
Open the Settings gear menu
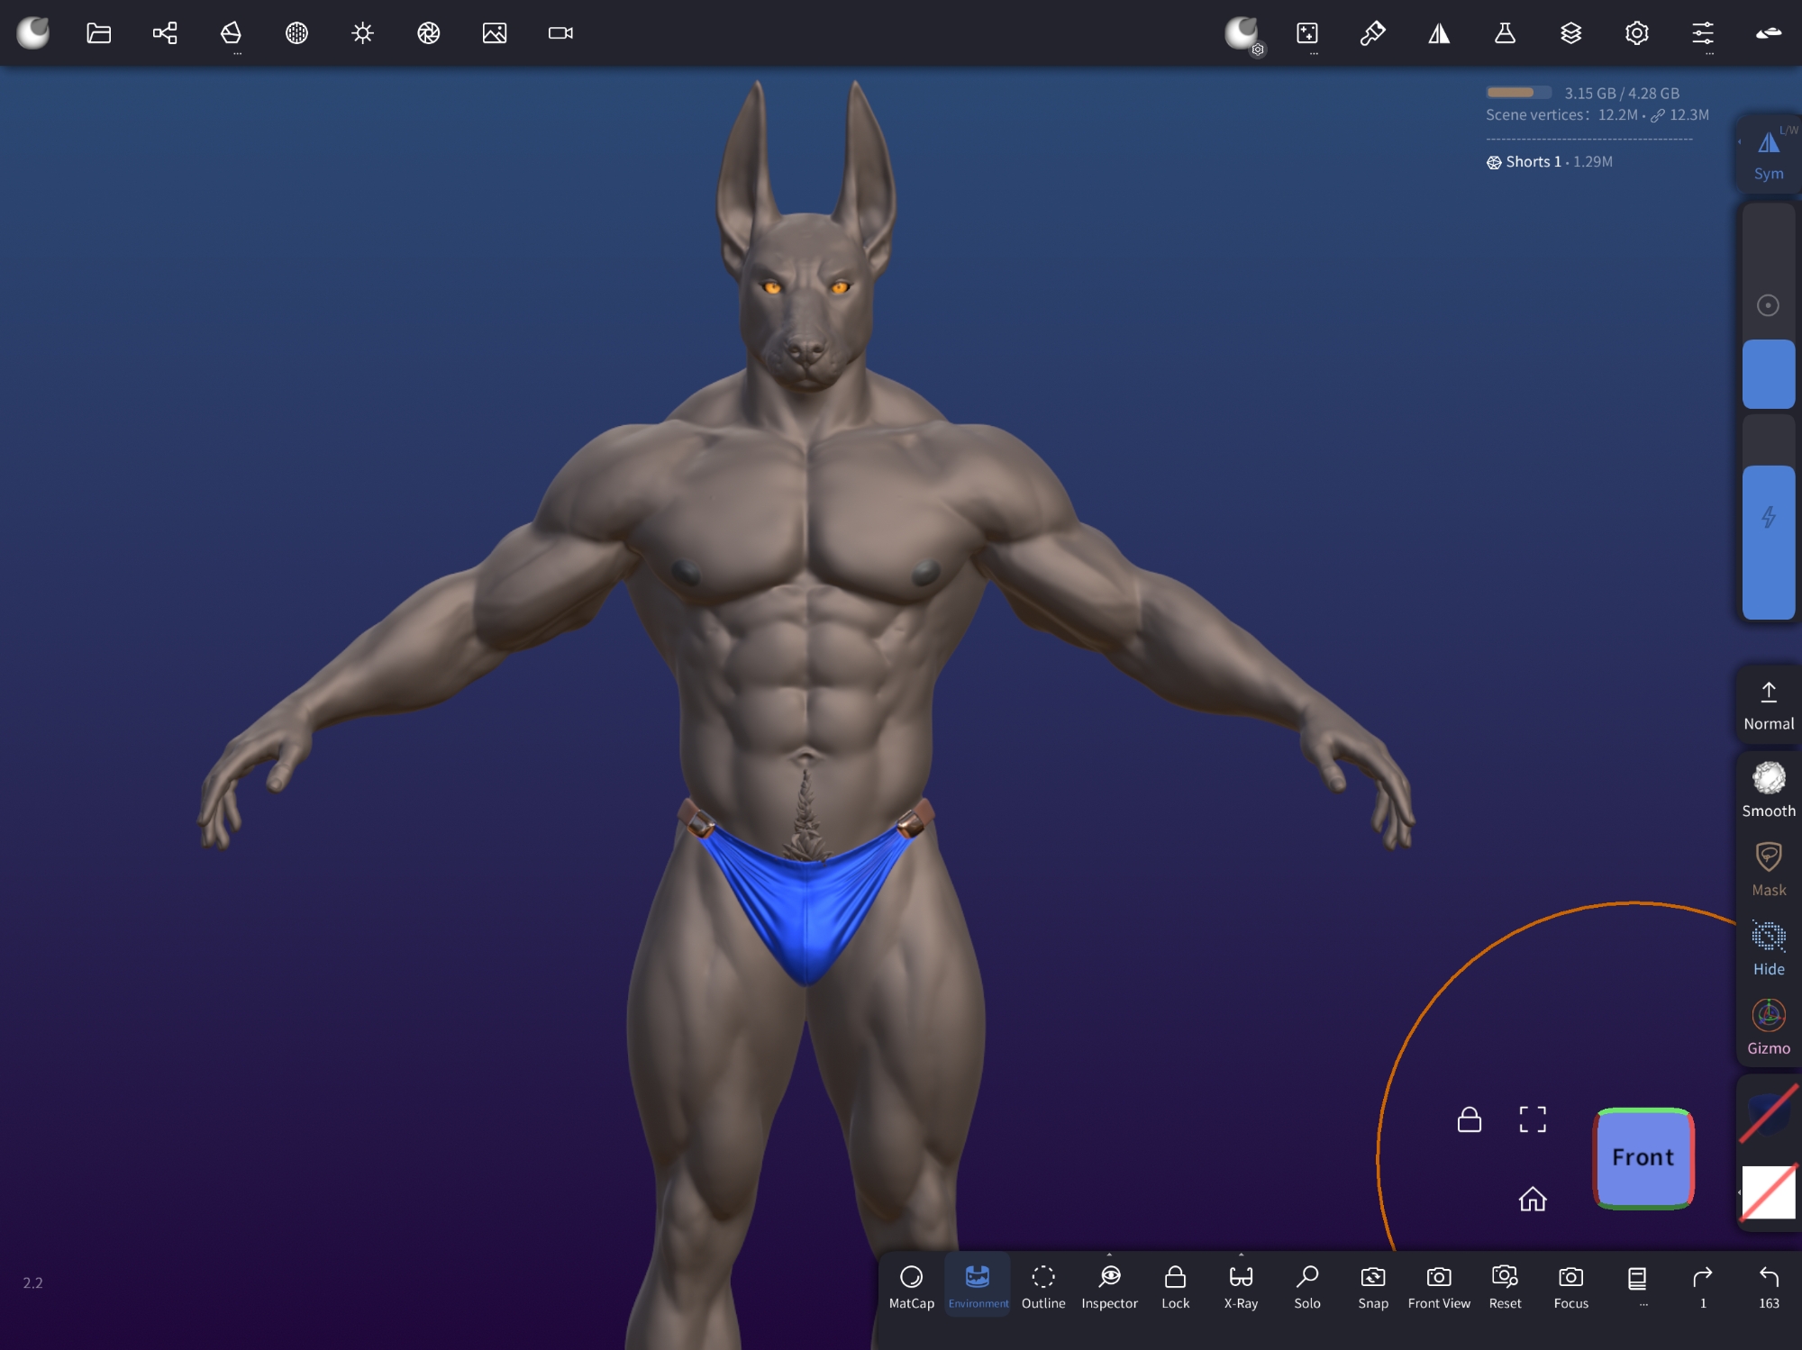click(x=1636, y=33)
